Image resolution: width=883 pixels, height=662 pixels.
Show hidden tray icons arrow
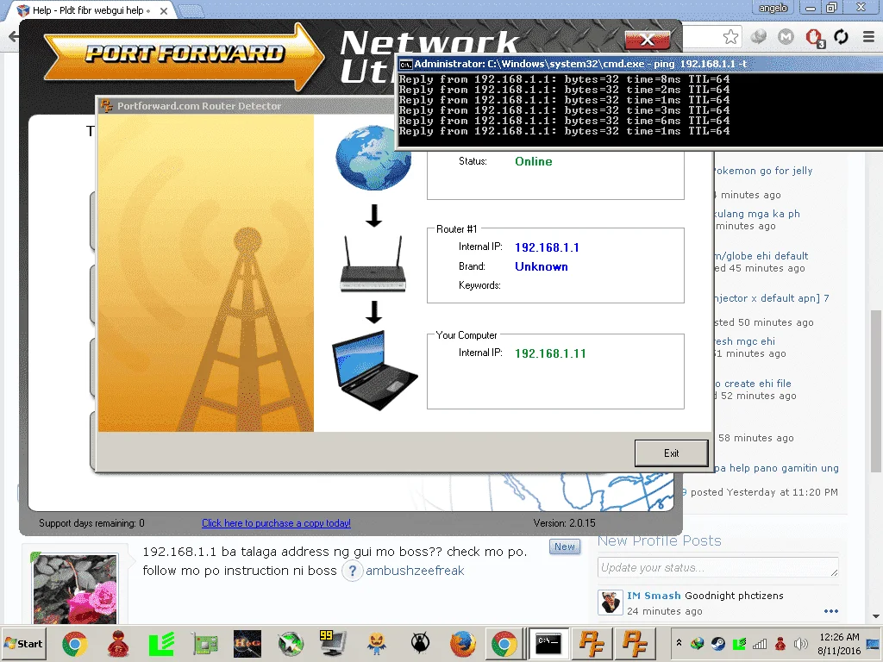[679, 642]
